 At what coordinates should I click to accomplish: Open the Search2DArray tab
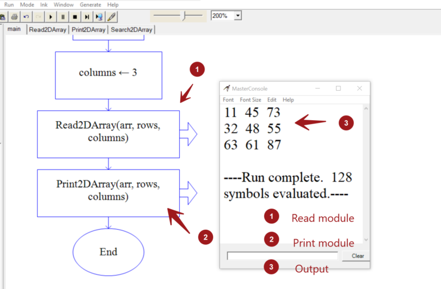coord(131,30)
